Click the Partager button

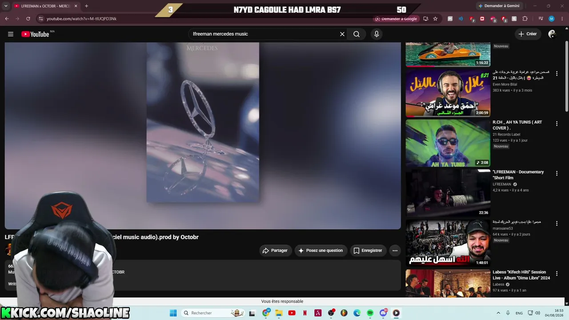(x=276, y=251)
